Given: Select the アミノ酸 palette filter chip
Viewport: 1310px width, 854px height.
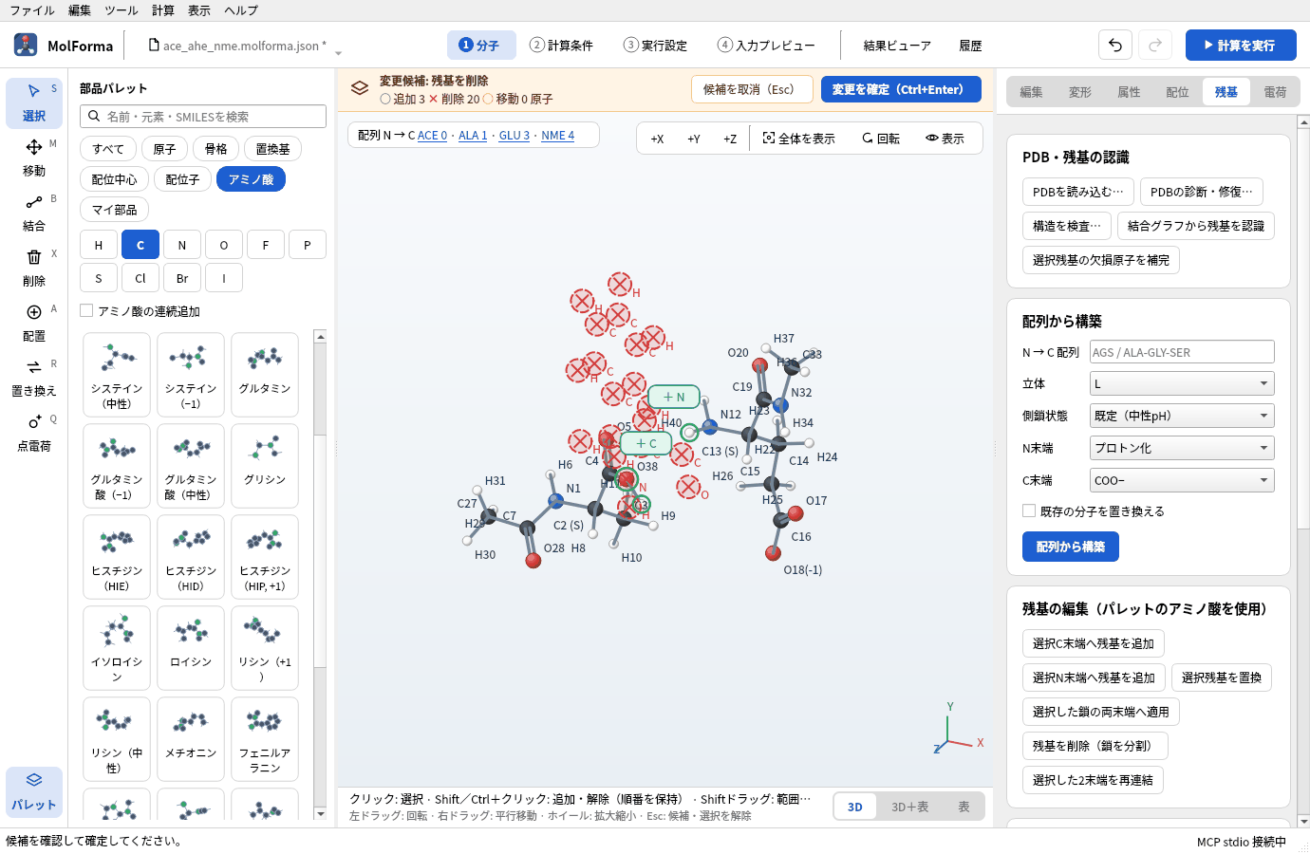Looking at the screenshot, I should pyautogui.click(x=251, y=179).
